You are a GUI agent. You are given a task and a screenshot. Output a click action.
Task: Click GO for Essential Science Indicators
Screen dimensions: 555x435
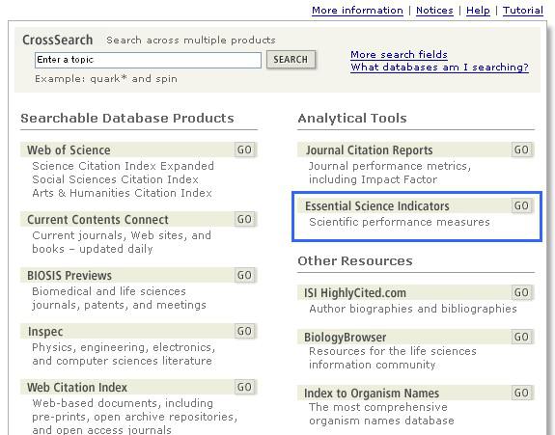coord(522,205)
